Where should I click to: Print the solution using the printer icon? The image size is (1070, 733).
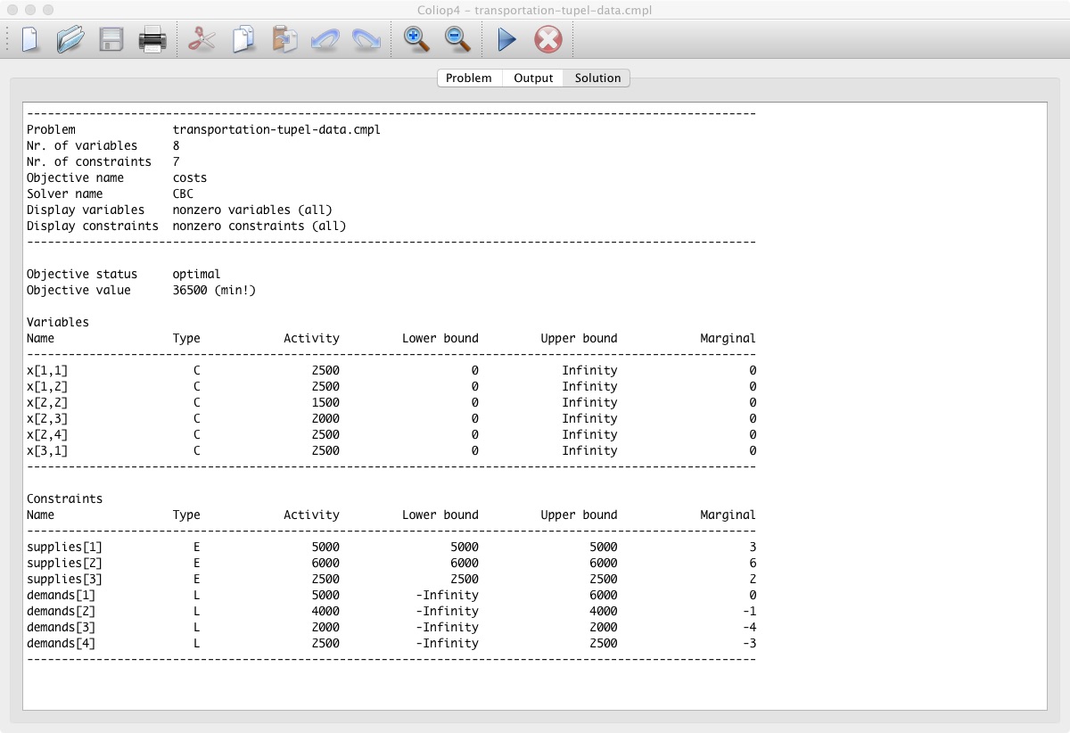[152, 40]
